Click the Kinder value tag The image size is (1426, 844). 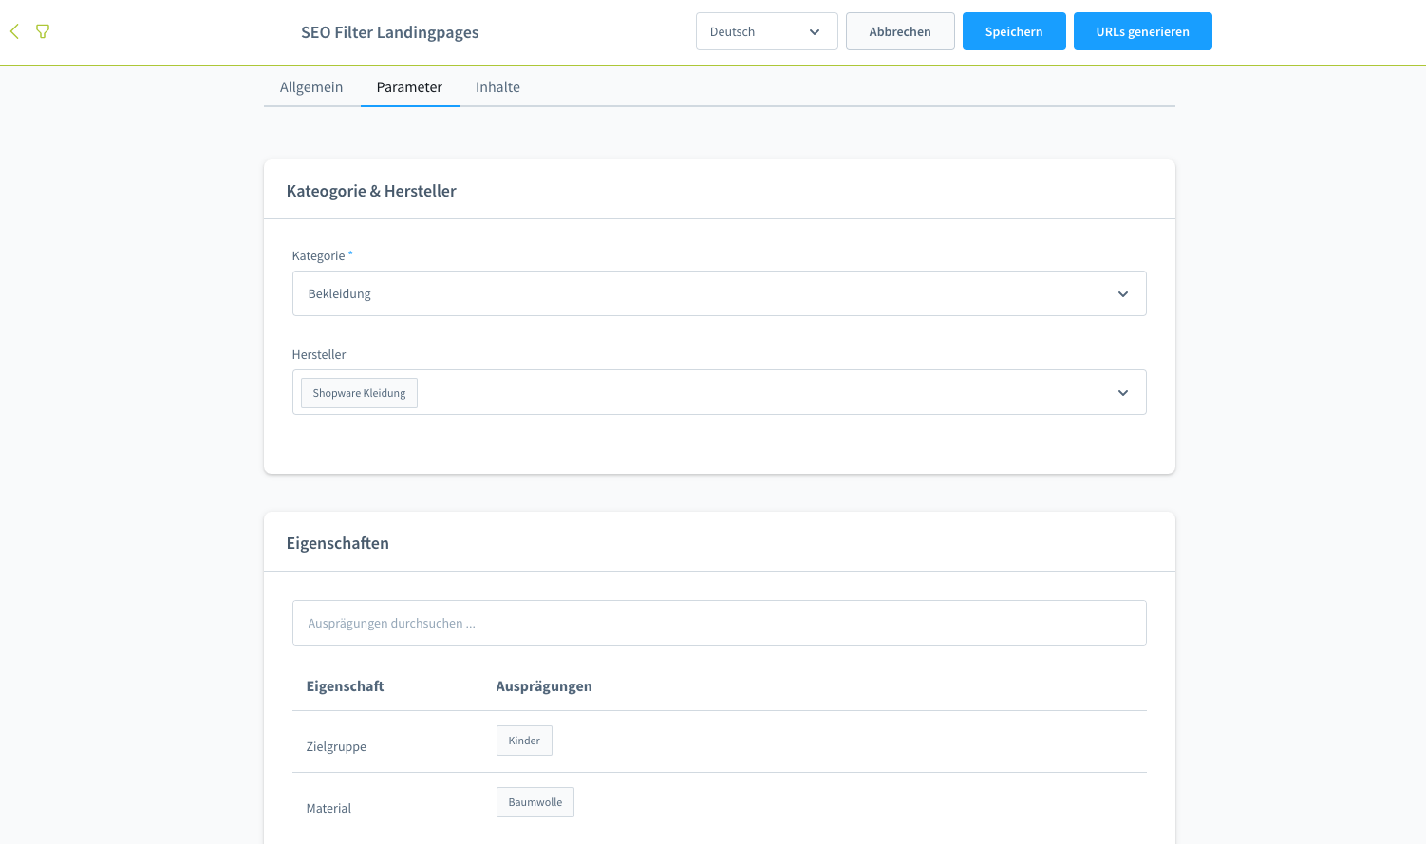pos(524,741)
